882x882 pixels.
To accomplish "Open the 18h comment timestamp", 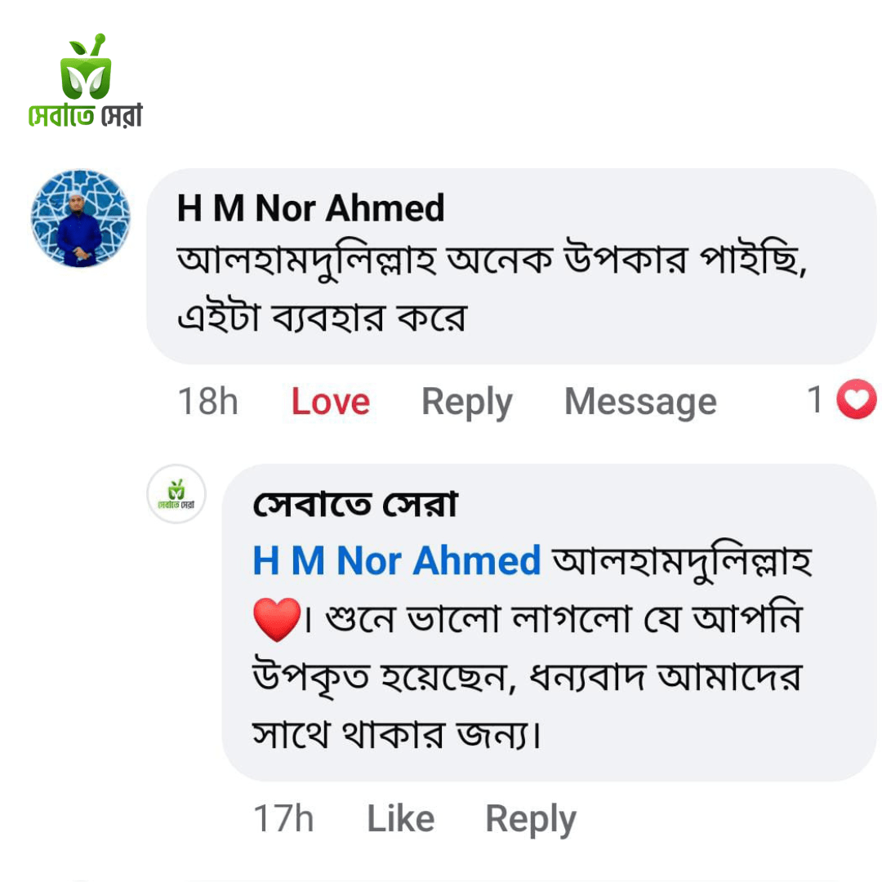I will pyautogui.click(x=207, y=402).
